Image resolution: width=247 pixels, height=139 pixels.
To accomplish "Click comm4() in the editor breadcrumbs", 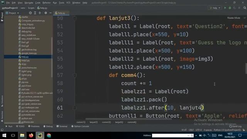I will coord(132,122).
